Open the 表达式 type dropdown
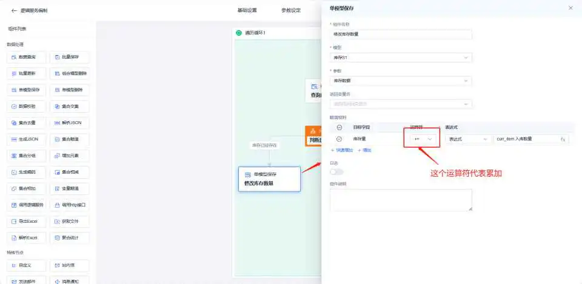Viewport: 582px width, 284px height. click(468, 139)
